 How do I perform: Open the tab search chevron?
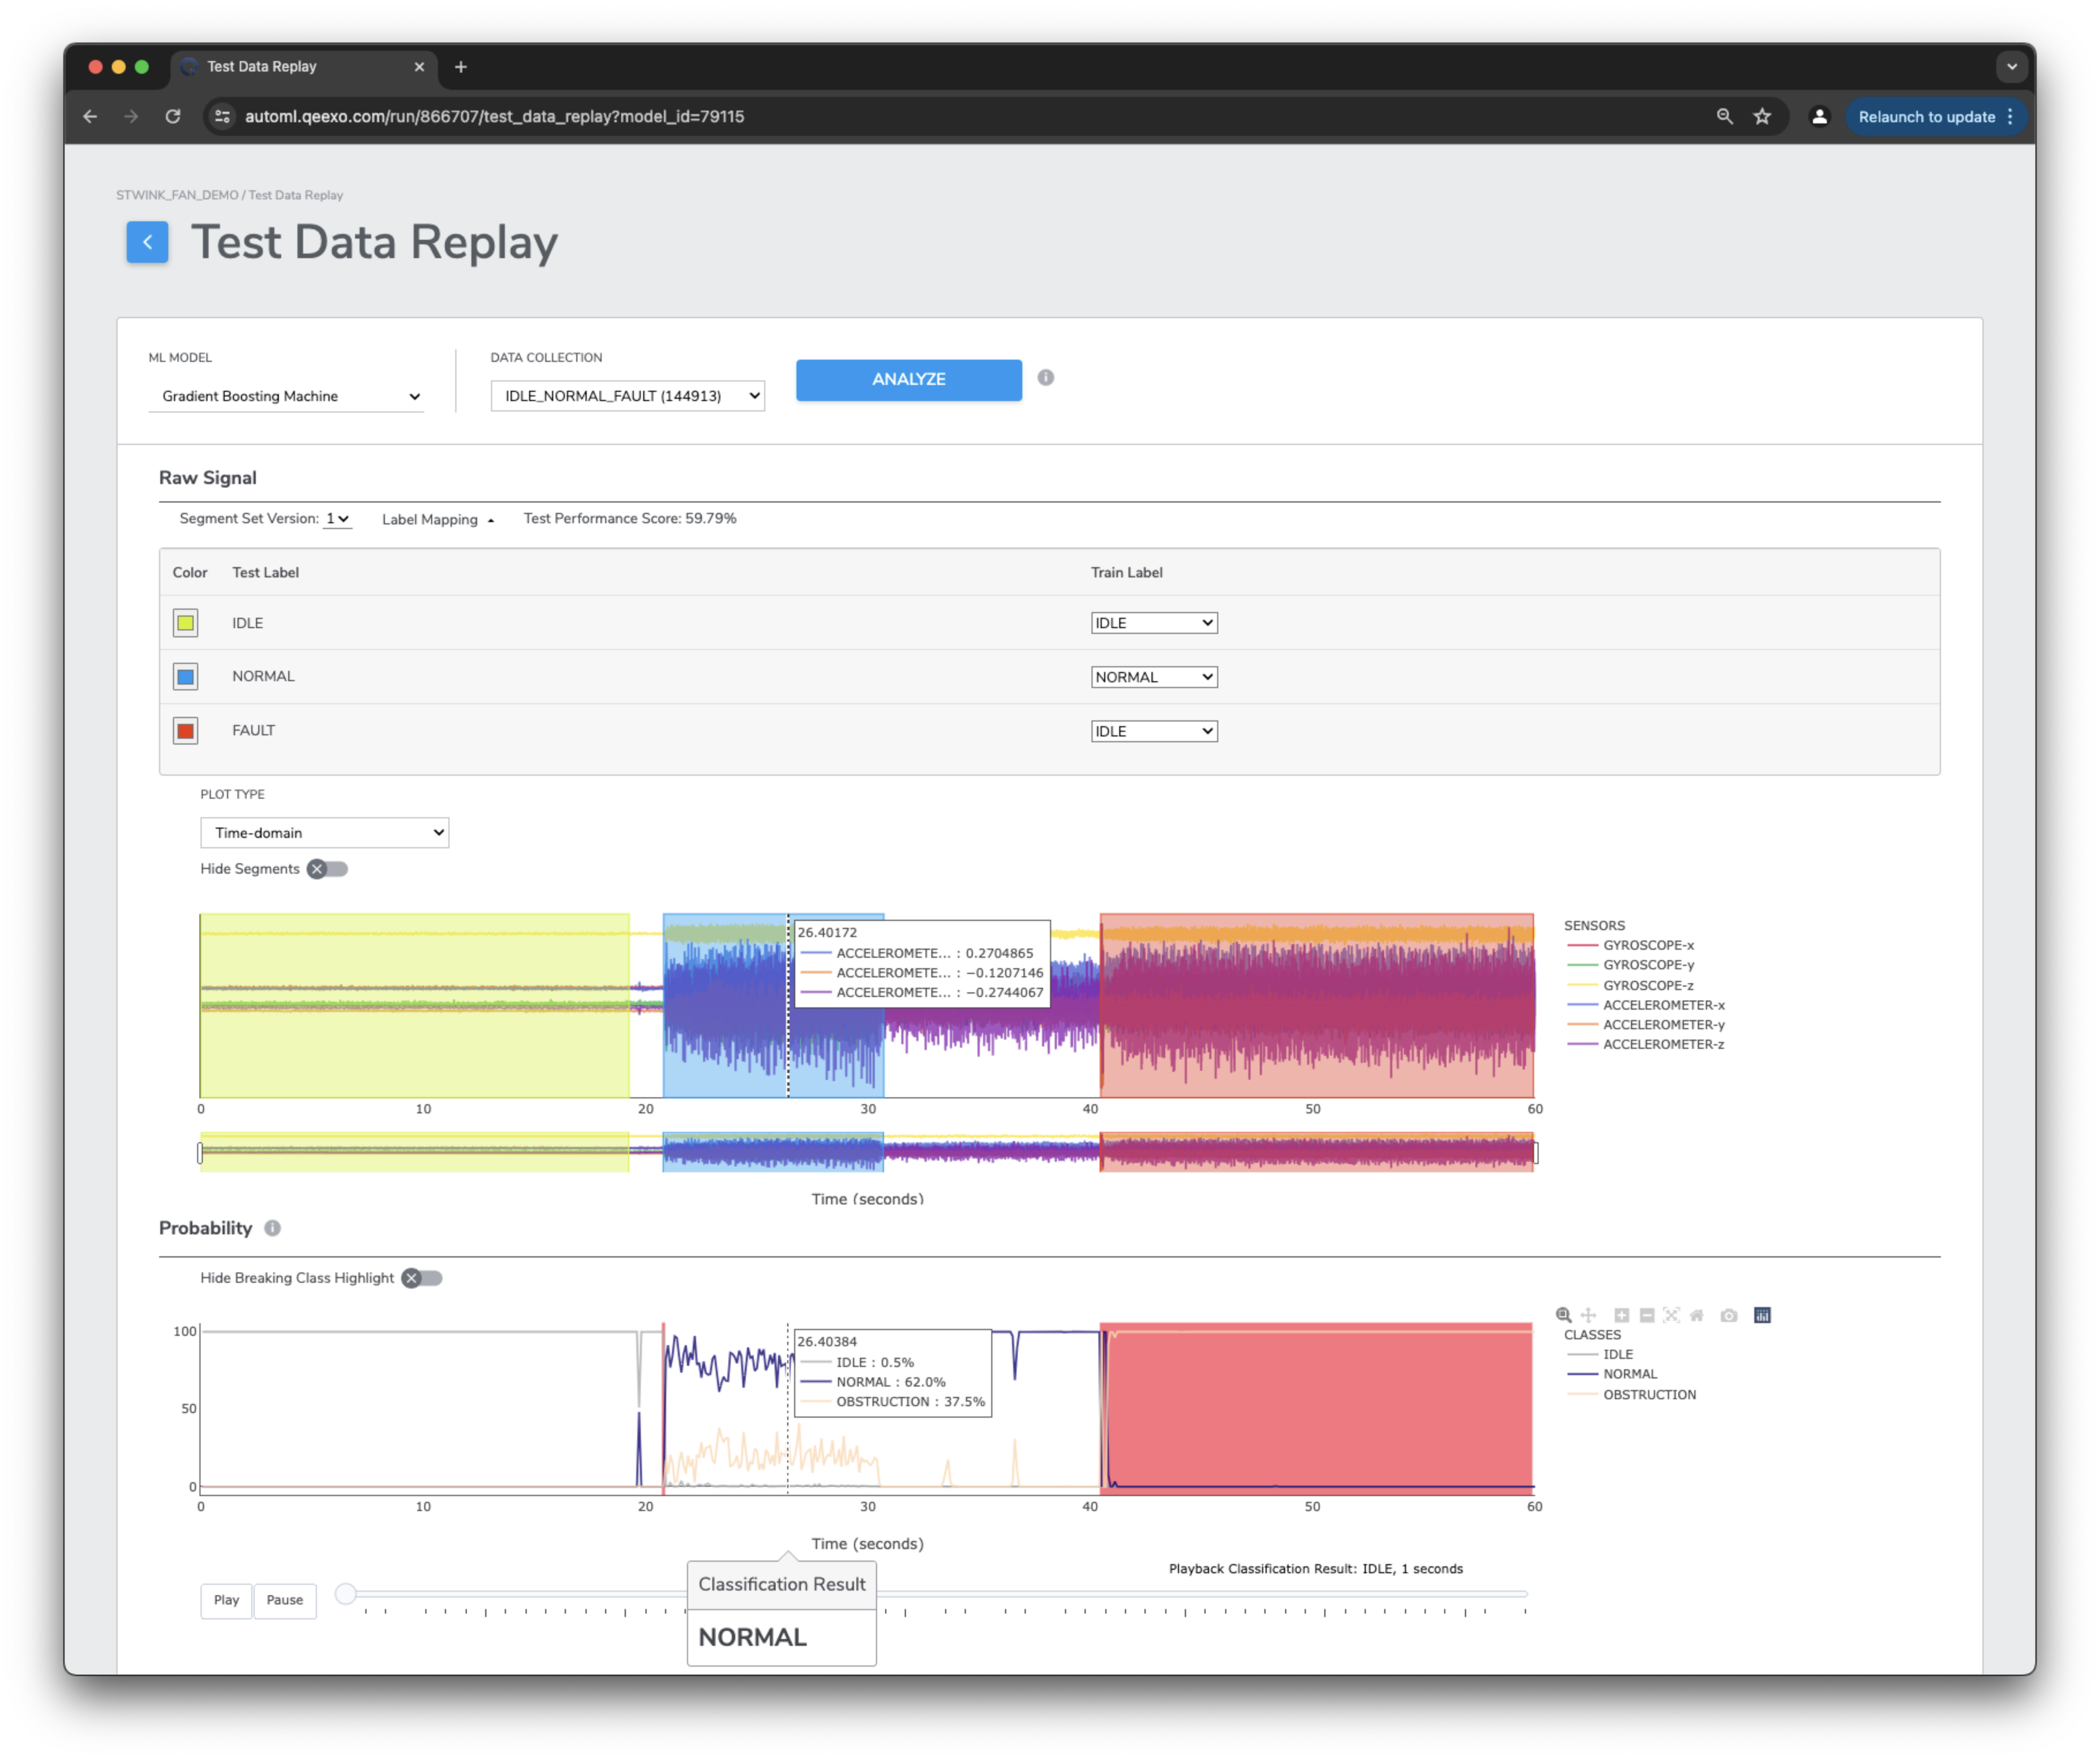tap(2012, 67)
